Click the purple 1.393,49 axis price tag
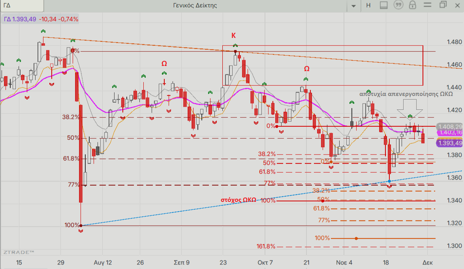 449,143
